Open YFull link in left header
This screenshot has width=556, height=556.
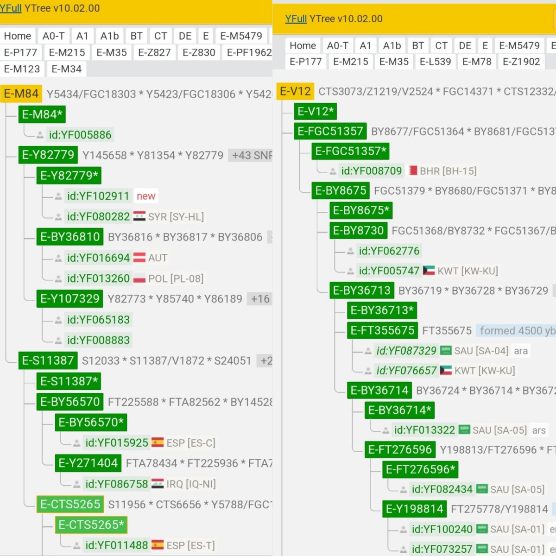tap(11, 8)
